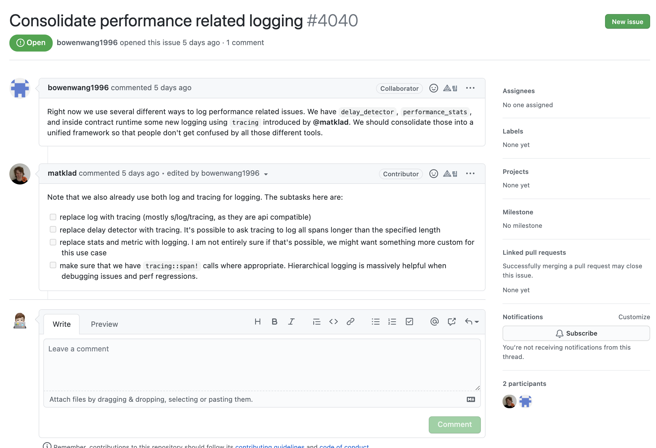Screen dimensions: 656x448
Task: Switch to the Preview tab
Action: [x=104, y=324]
